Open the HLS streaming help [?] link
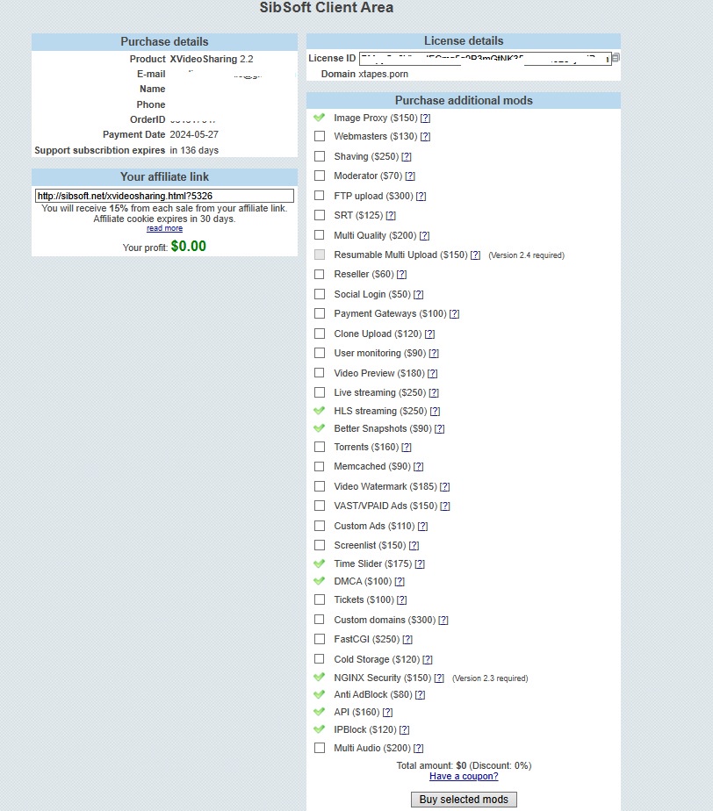 coord(436,412)
